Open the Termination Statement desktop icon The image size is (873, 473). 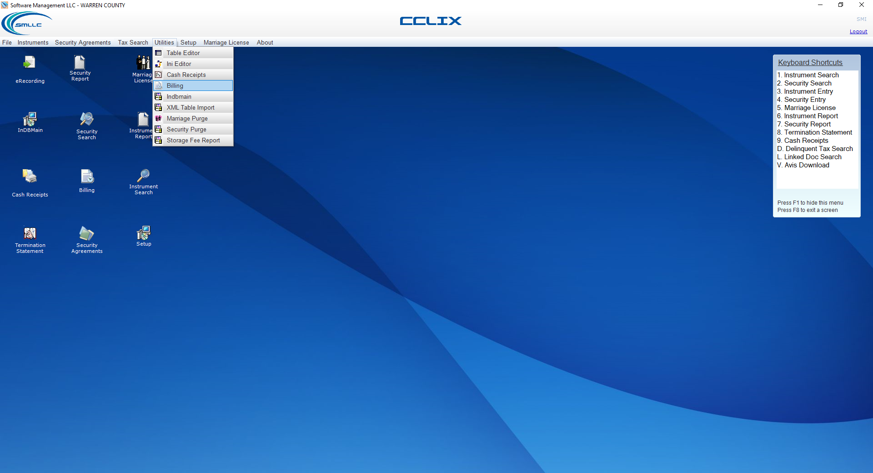click(x=30, y=240)
